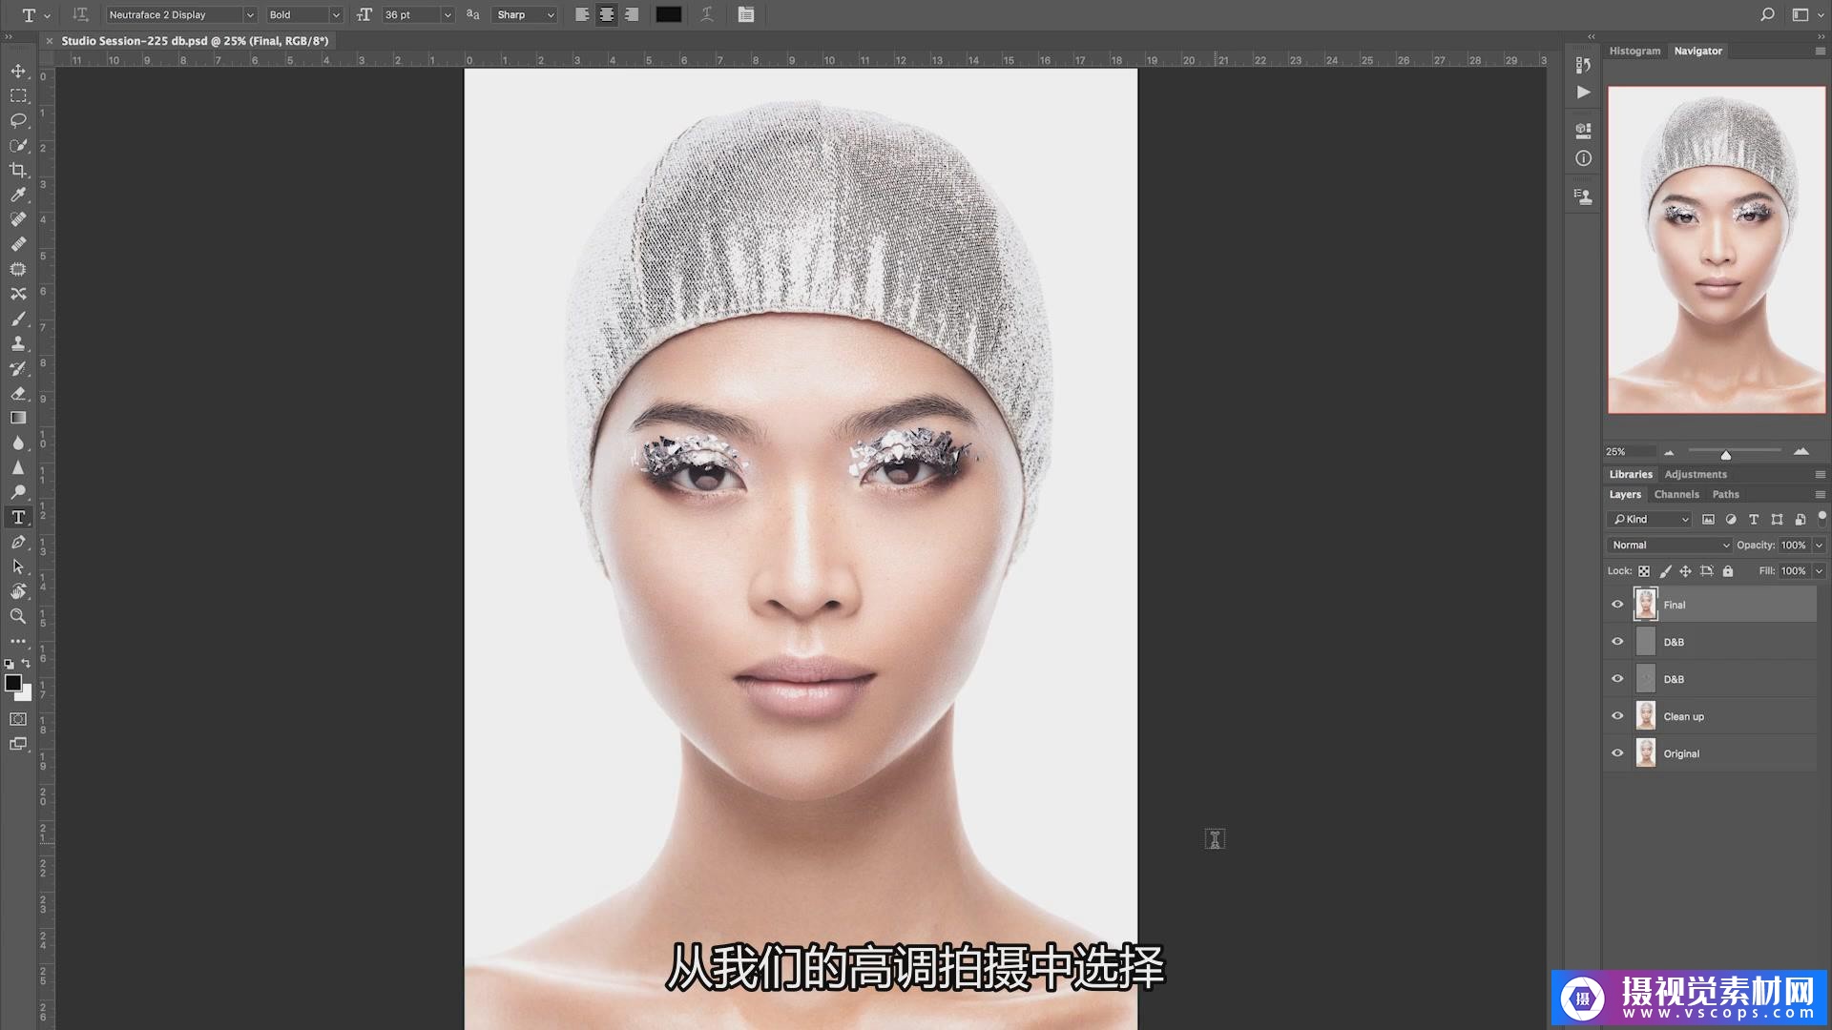
Task: Open the character and paragraph panels
Action: click(746, 14)
